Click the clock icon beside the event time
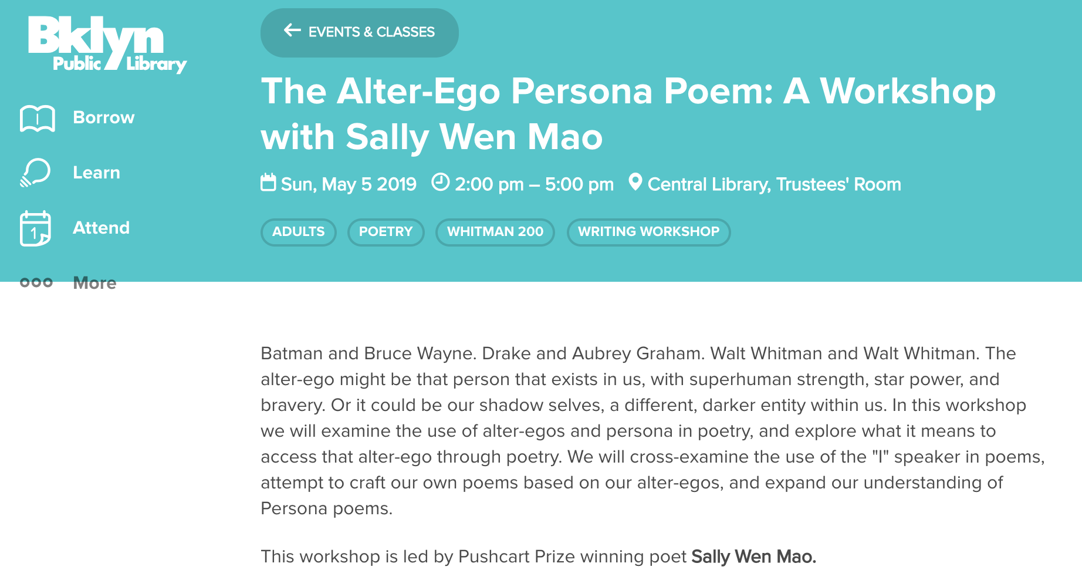 pyautogui.click(x=440, y=182)
